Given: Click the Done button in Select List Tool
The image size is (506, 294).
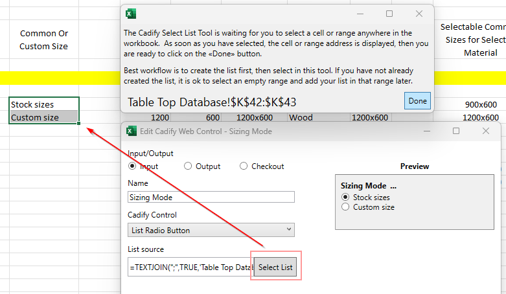Looking at the screenshot, I should (x=417, y=100).
